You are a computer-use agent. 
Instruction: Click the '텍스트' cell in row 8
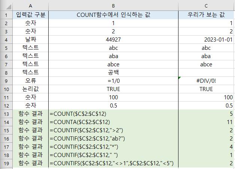pos(31,73)
